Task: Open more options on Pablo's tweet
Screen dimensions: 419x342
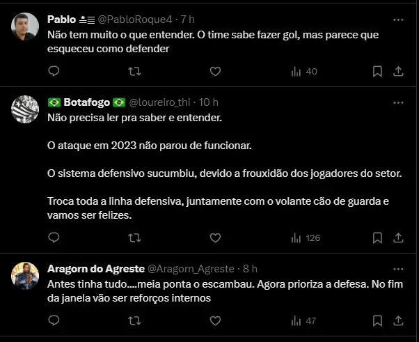Action: click(x=397, y=20)
